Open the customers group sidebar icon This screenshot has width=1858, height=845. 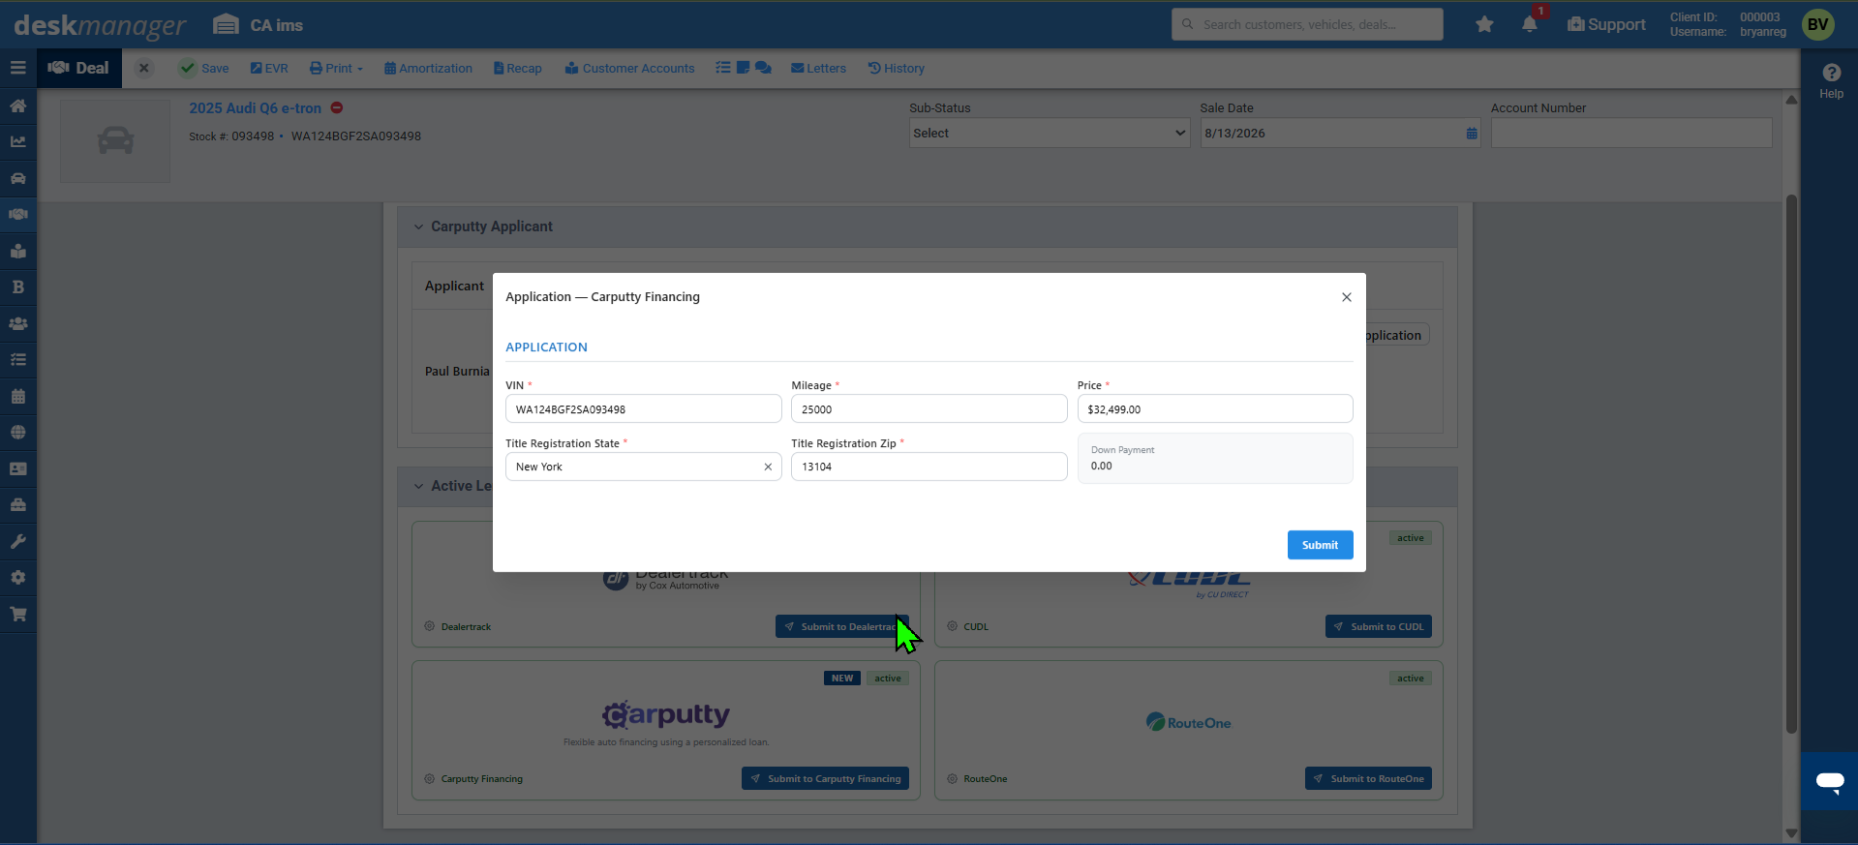pyautogui.click(x=17, y=323)
